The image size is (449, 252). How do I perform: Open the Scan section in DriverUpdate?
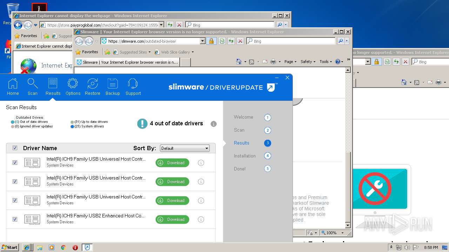tap(33, 87)
